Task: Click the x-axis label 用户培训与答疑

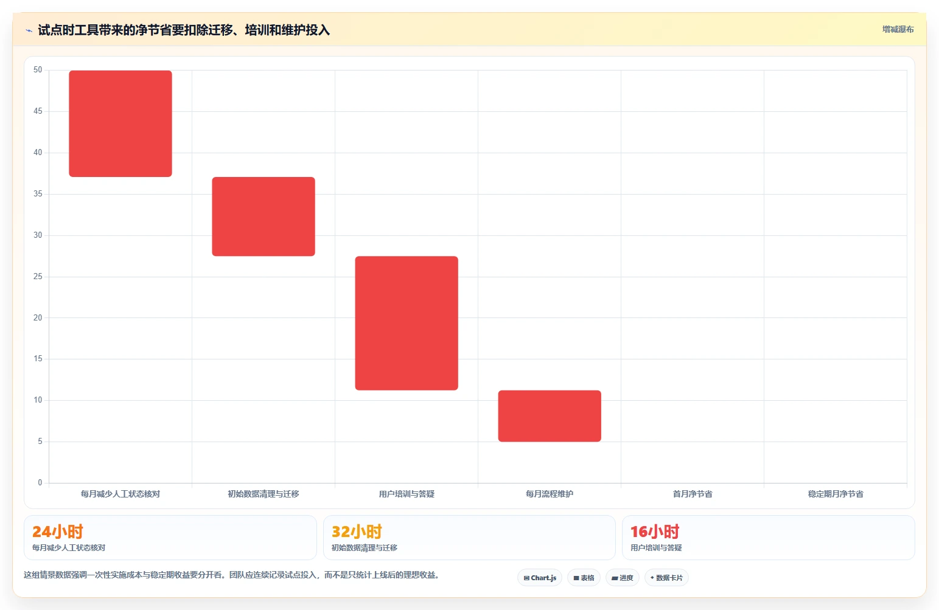Action: (x=407, y=494)
